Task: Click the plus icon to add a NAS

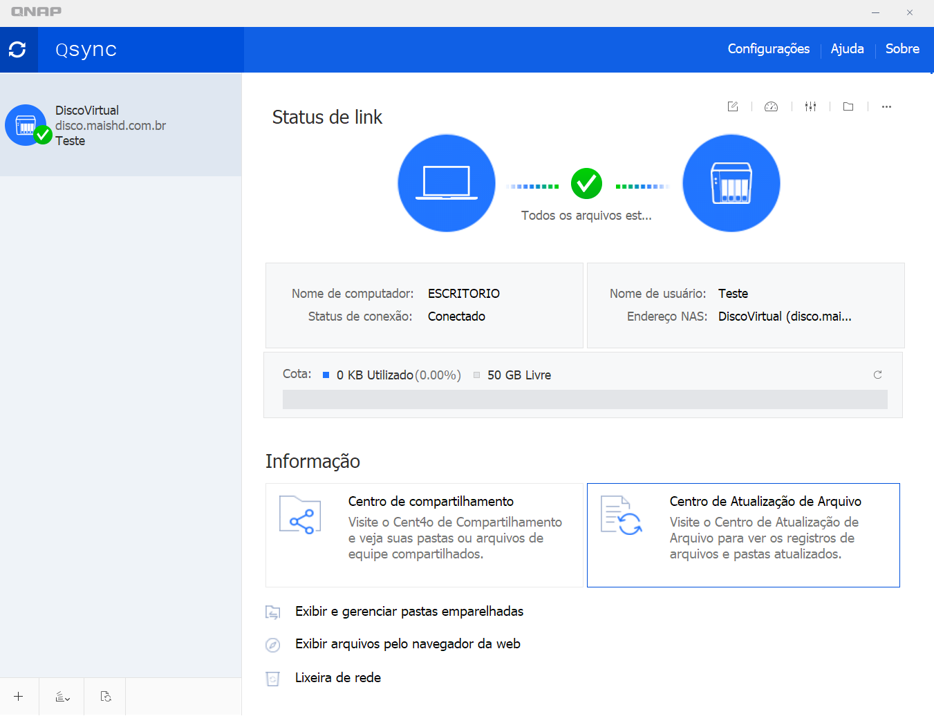Action: pyautogui.click(x=18, y=696)
